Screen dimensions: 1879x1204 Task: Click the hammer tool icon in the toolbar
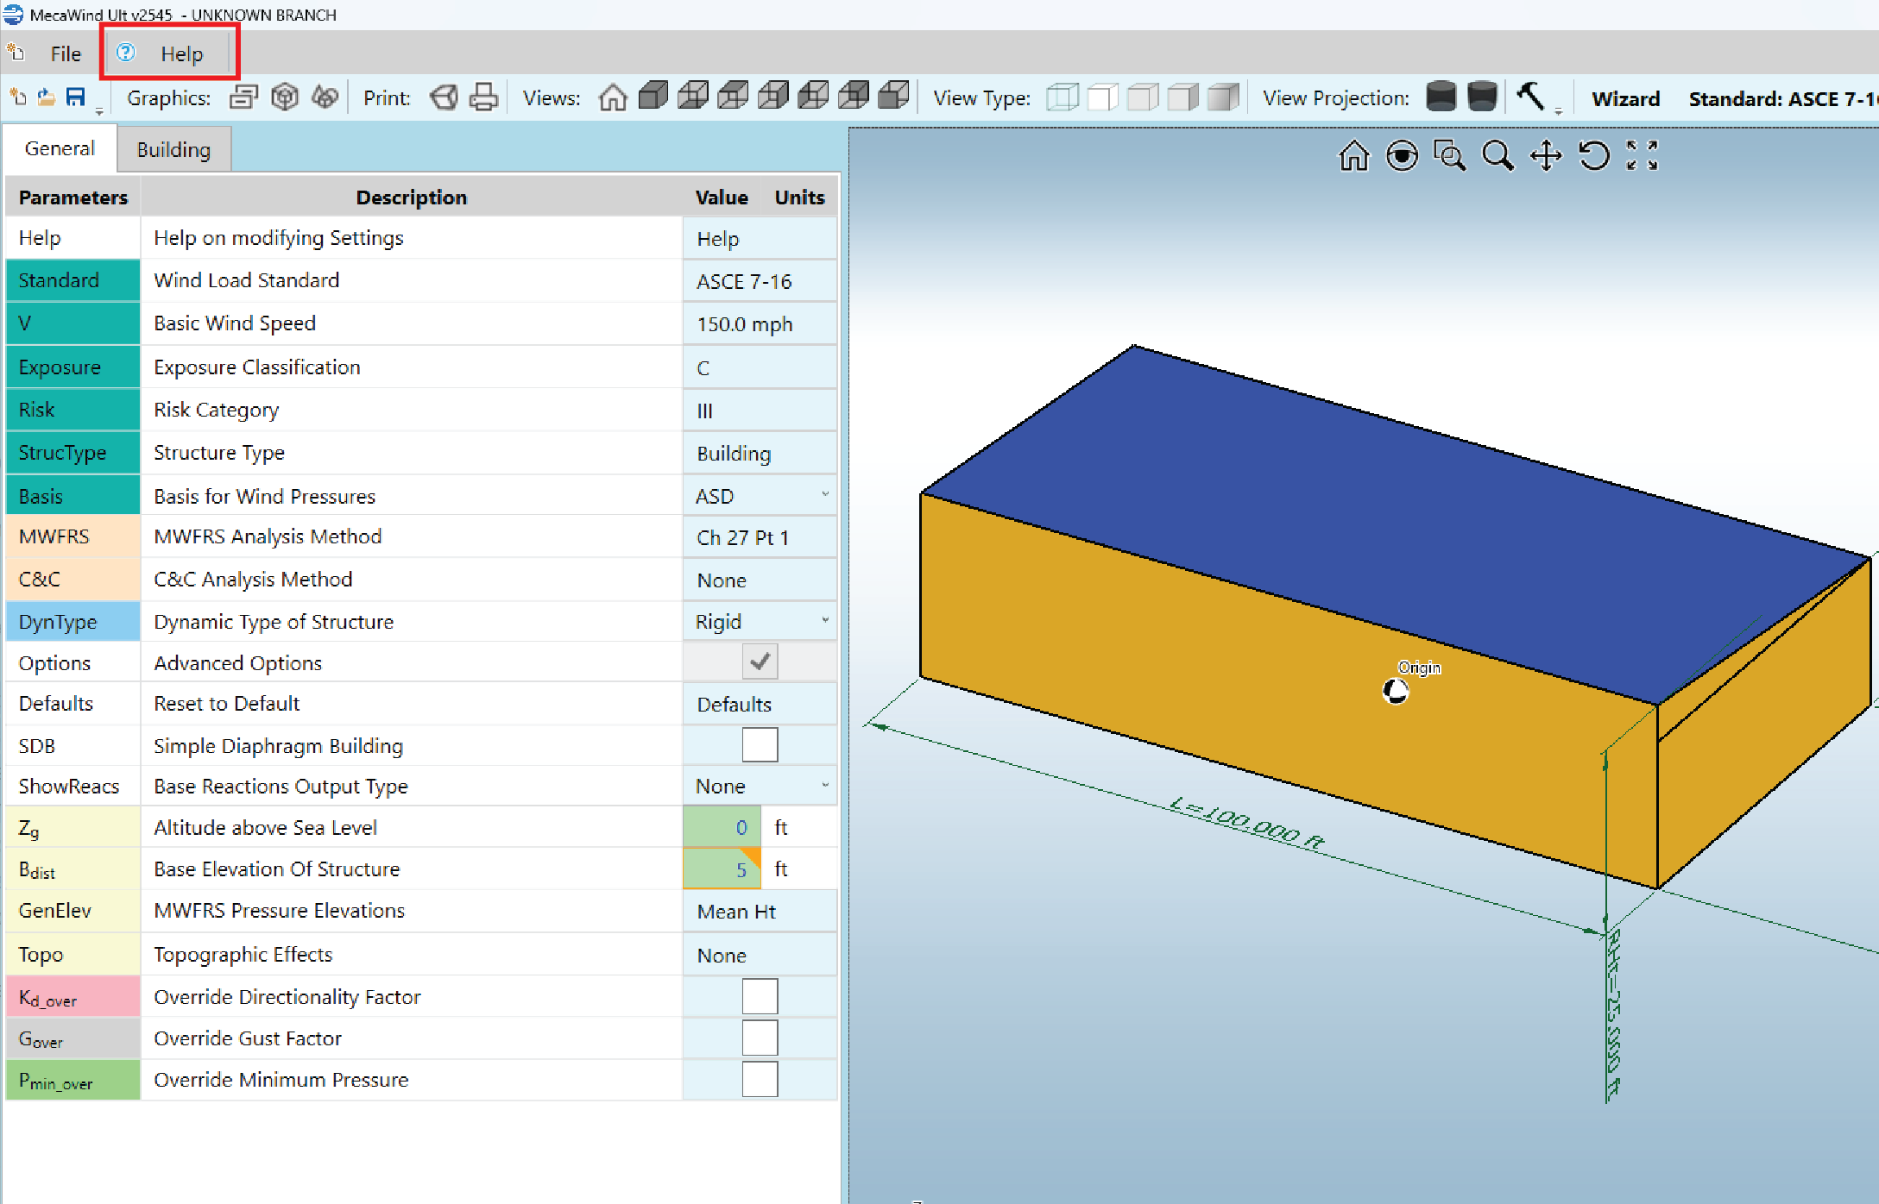[x=1530, y=97]
